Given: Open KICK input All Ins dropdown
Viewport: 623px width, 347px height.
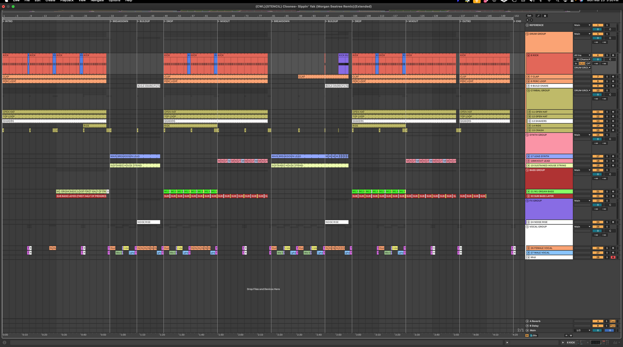Looking at the screenshot, I should point(582,55).
